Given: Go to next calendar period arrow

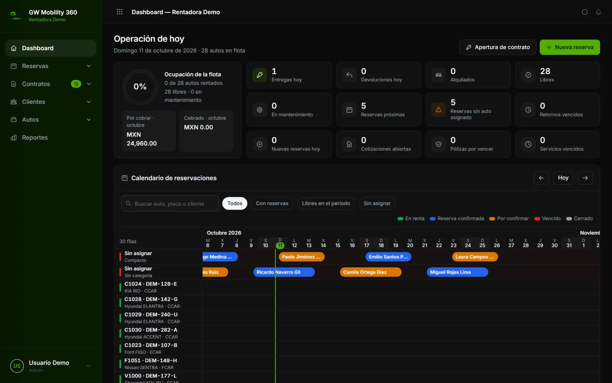Looking at the screenshot, I should tap(585, 178).
